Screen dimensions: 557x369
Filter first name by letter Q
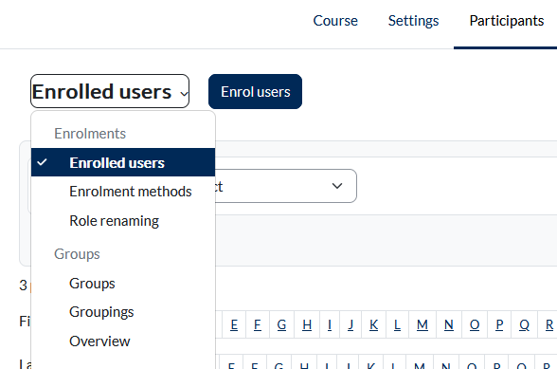click(x=525, y=324)
